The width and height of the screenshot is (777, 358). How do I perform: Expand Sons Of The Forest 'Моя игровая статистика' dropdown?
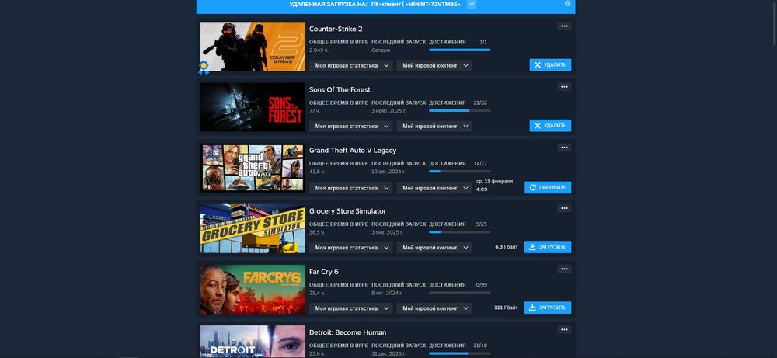tap(351, 127)
